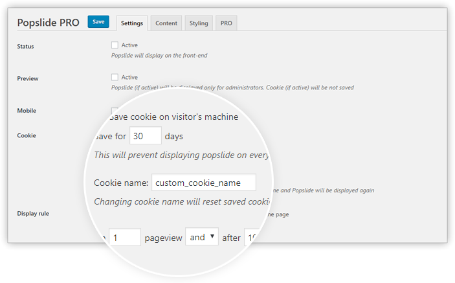Click the save for days number field
The image size is (455, 283).
(146, 135)
